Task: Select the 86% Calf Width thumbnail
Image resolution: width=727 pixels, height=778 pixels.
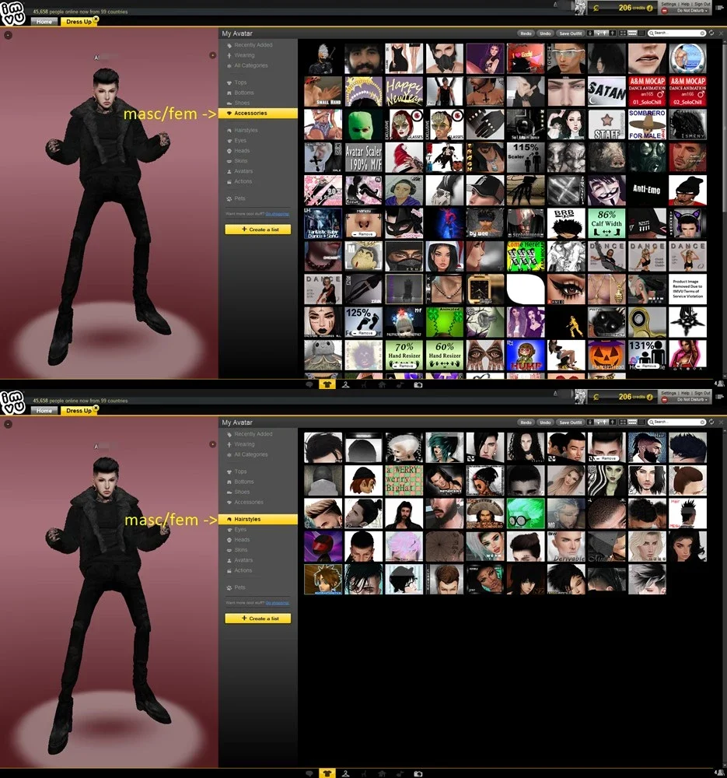Action: (x=606, y=223)
